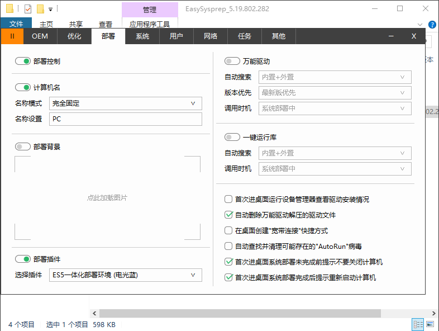Click the new folder icon in quick access toolbar
This screenshot has width=439, height=331.
(x=40, y=9)
